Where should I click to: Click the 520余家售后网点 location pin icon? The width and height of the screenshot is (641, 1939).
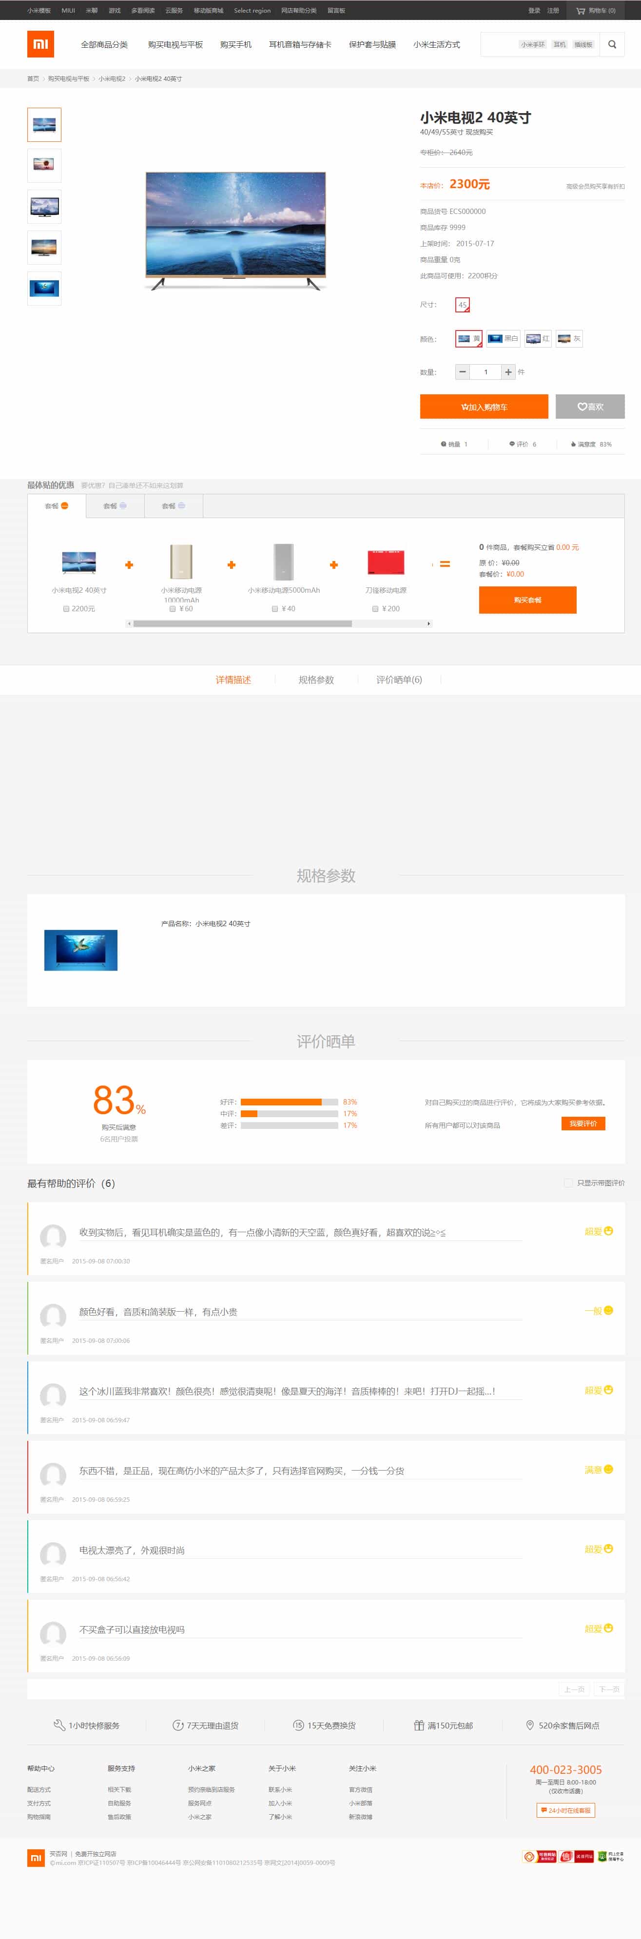[x=530, y=1725]
